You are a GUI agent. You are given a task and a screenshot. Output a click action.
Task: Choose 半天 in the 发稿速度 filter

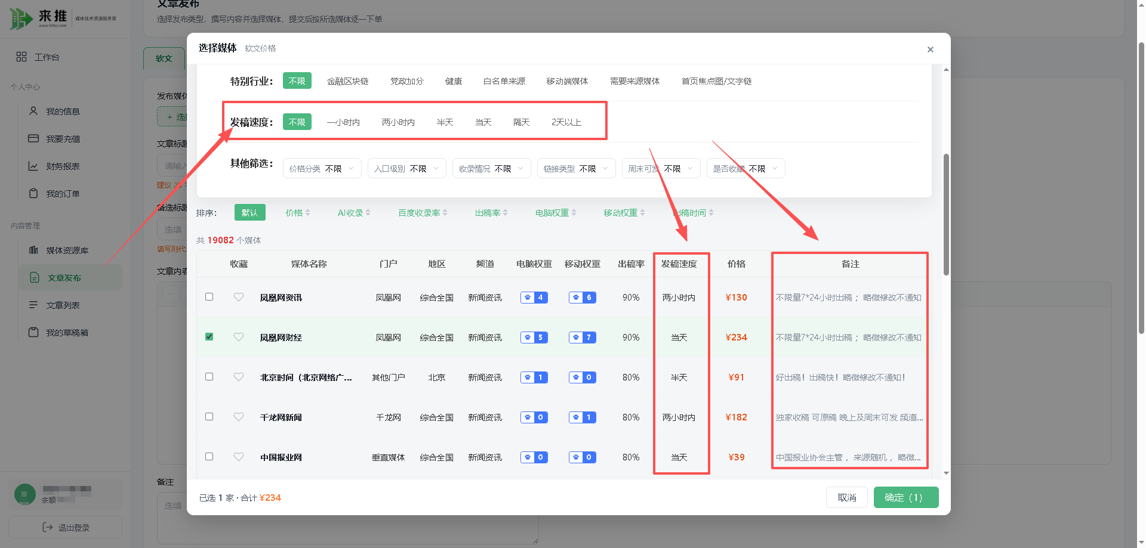(445, 122)
